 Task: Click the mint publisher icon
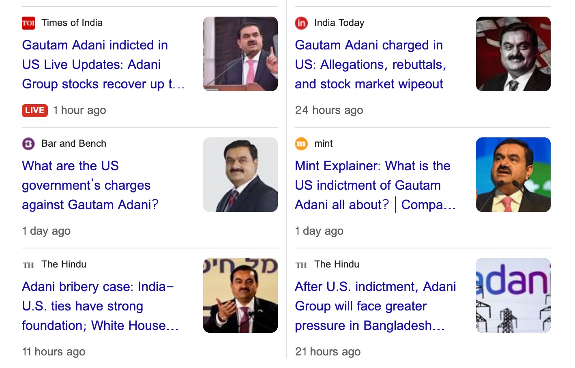click(x=301, y=144)
